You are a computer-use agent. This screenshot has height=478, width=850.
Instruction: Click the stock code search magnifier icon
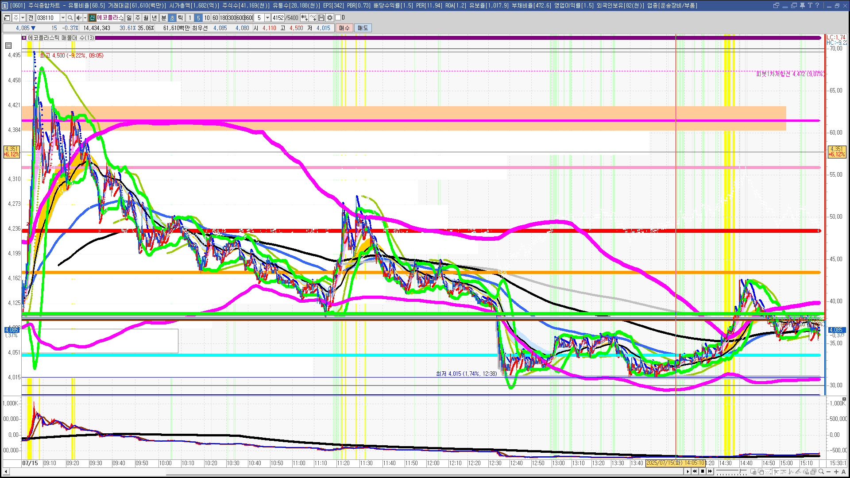point(70,18)
